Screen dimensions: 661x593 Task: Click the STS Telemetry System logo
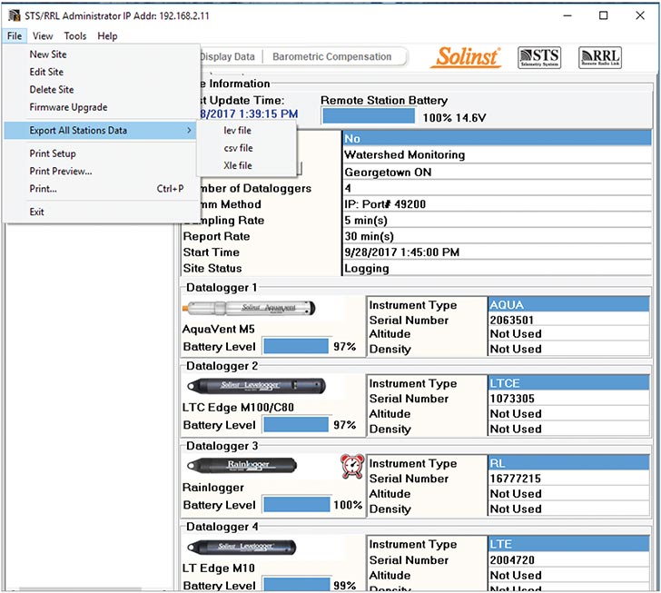539,57
